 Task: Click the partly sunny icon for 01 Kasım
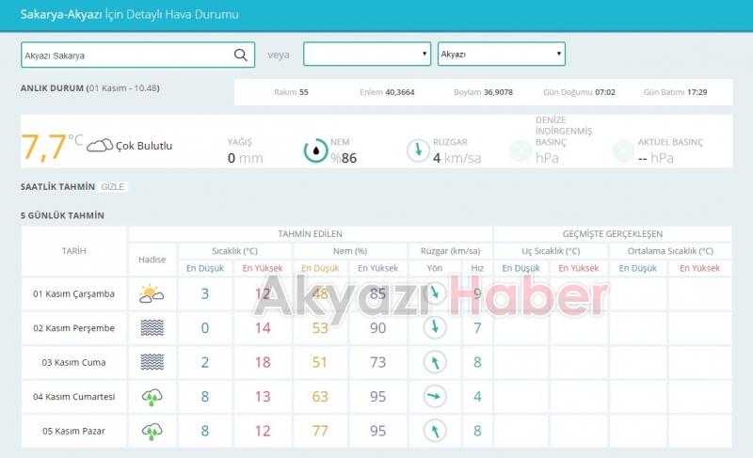click(152, 293)
